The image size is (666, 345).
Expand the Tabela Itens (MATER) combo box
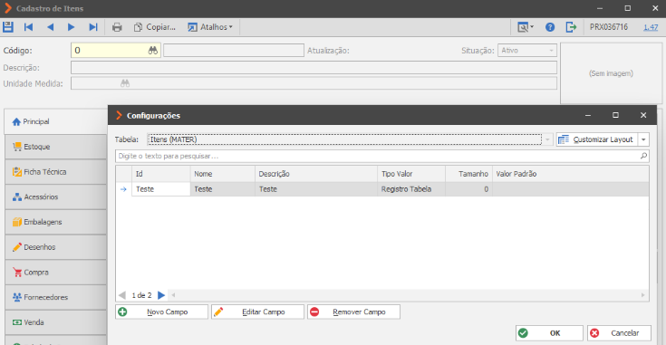tap(547, 139)
